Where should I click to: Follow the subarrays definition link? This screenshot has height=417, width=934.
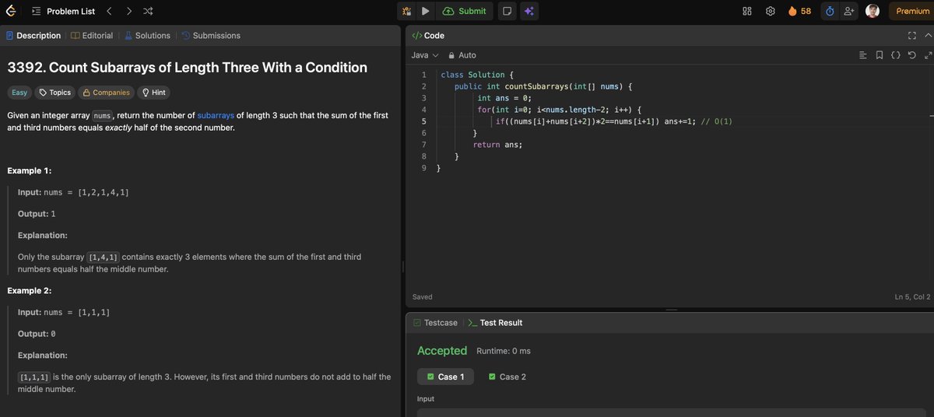(x=216, y=115)
